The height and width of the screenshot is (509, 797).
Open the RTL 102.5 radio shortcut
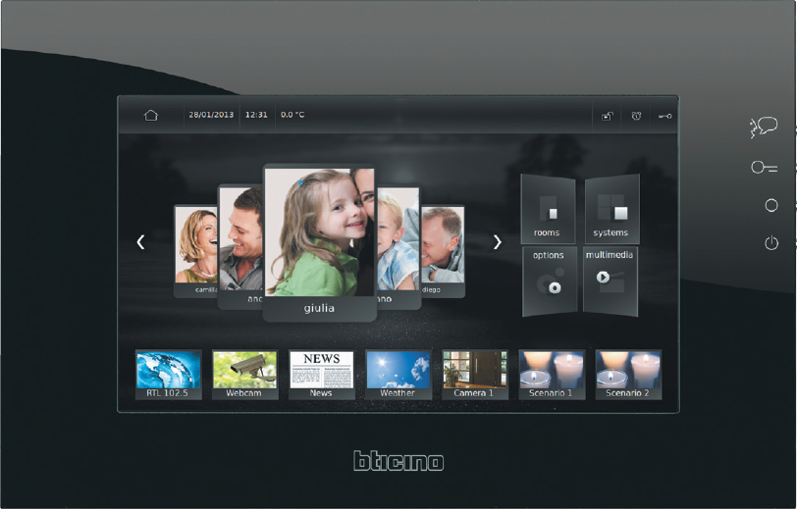tap(168, 375)
